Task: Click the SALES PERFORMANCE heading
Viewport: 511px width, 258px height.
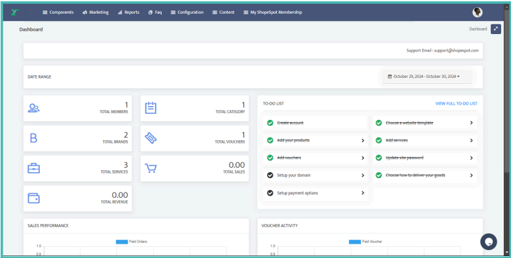Action: [x=48, y=226]
